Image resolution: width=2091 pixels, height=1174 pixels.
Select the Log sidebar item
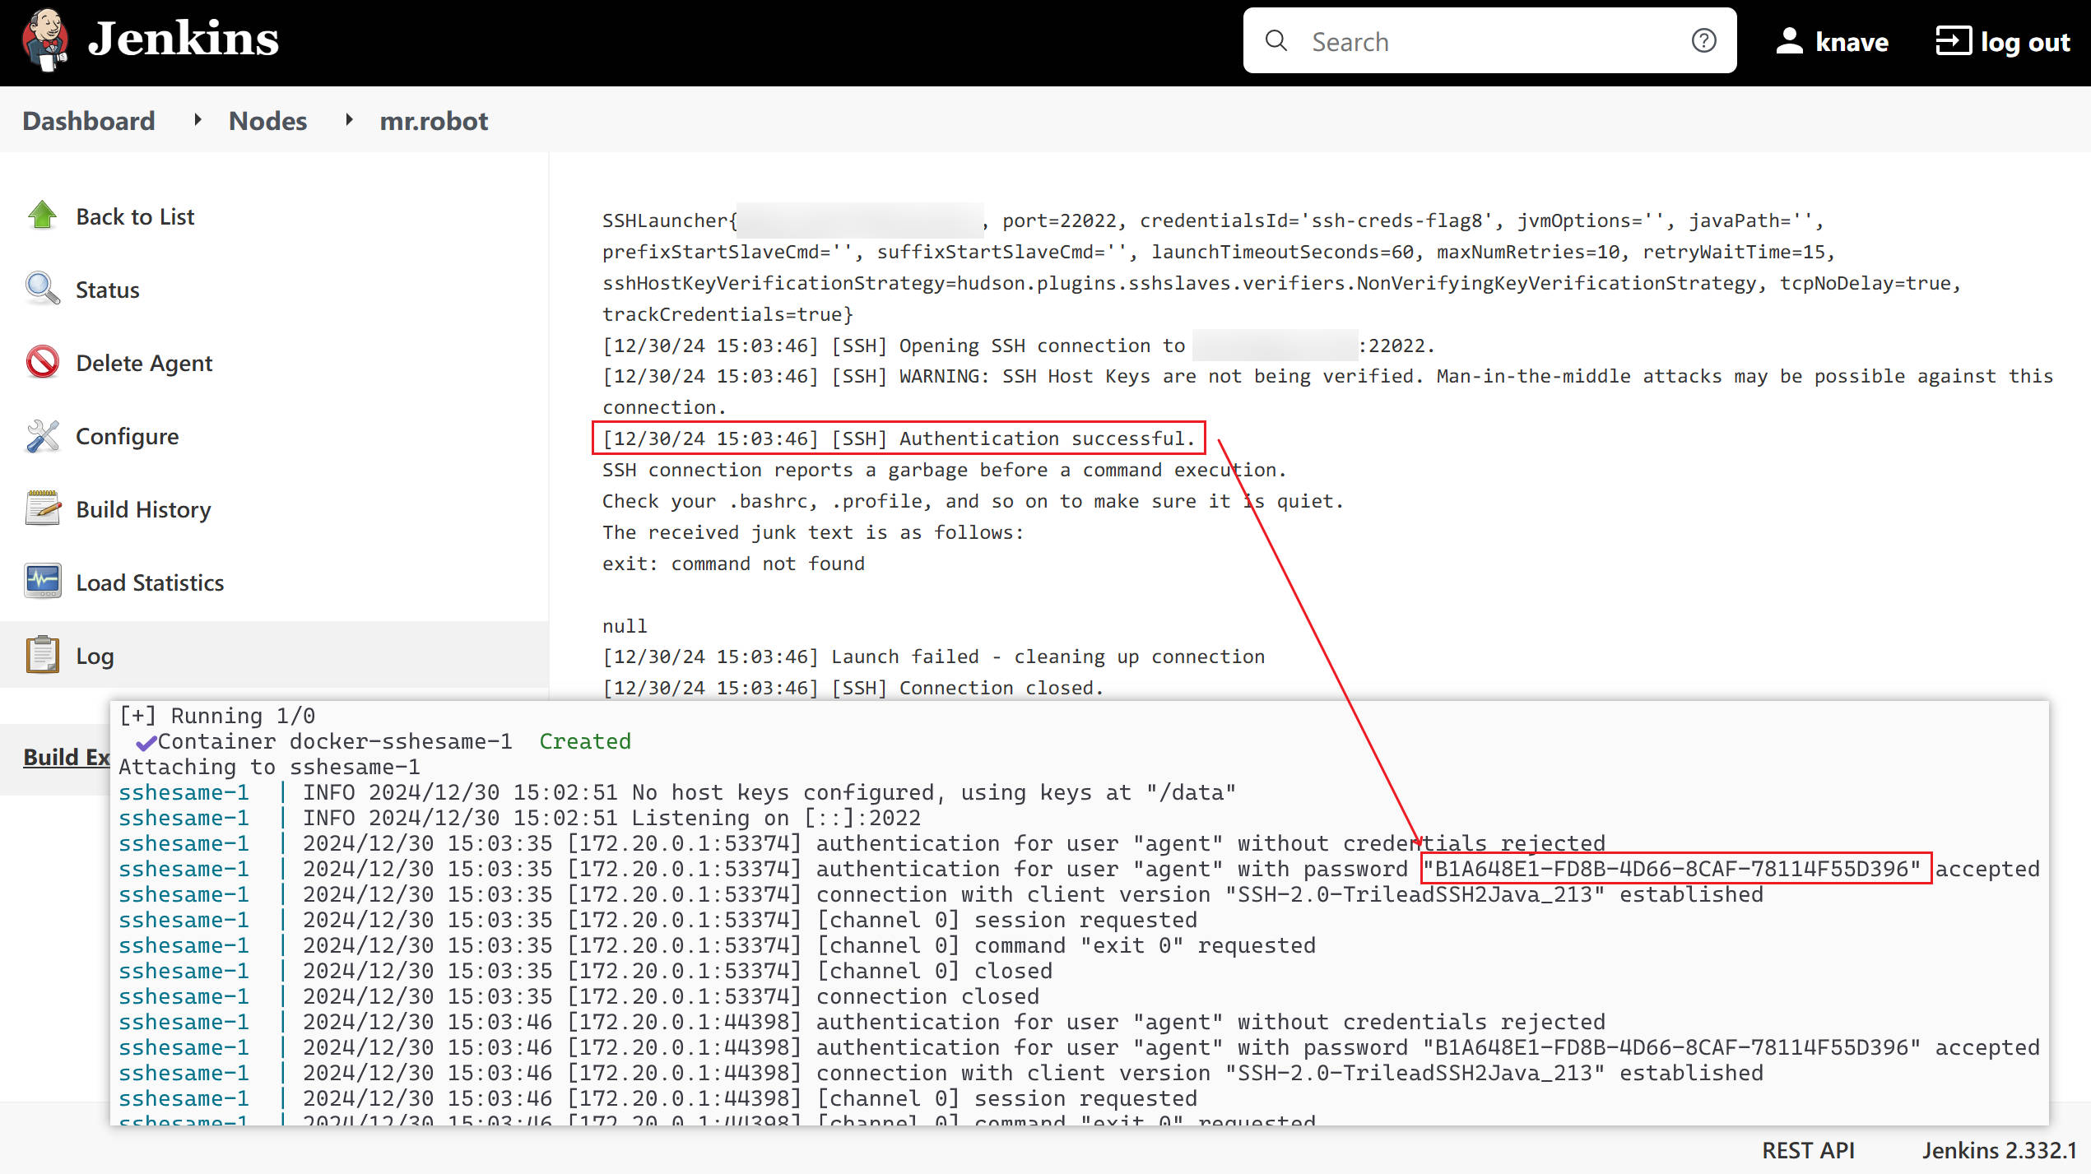95,656
